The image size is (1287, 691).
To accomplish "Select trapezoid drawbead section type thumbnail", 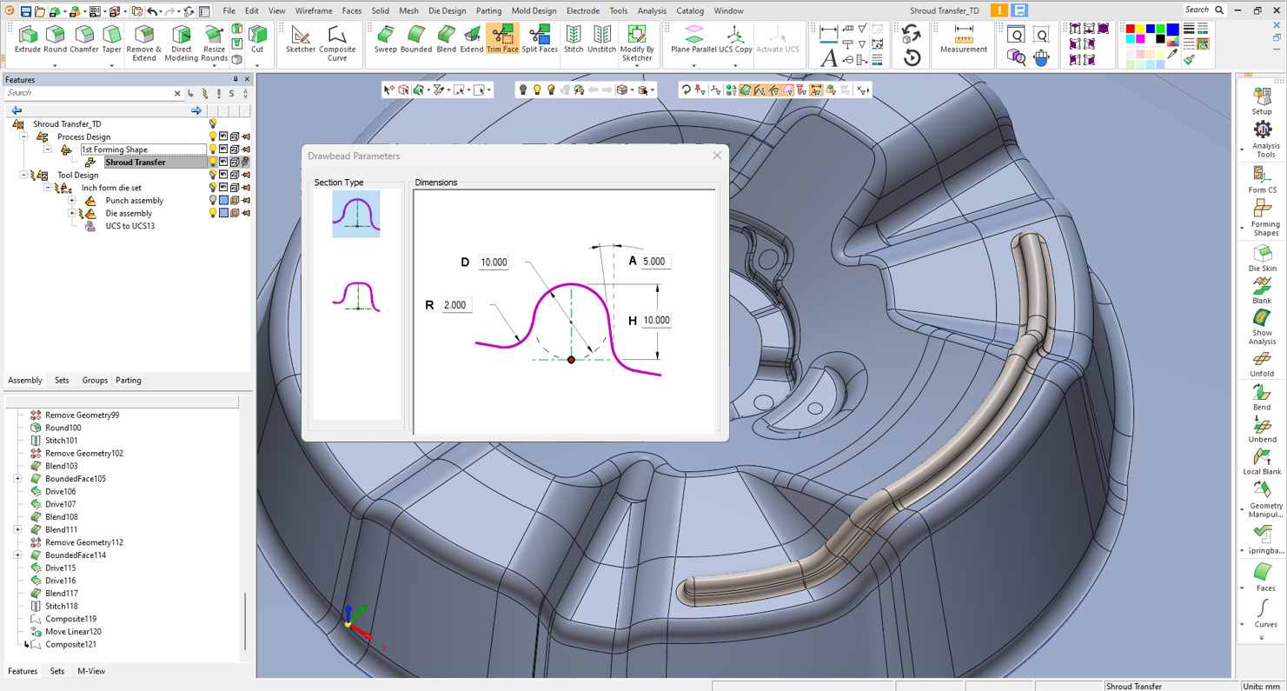I will (x=356, y=296).
